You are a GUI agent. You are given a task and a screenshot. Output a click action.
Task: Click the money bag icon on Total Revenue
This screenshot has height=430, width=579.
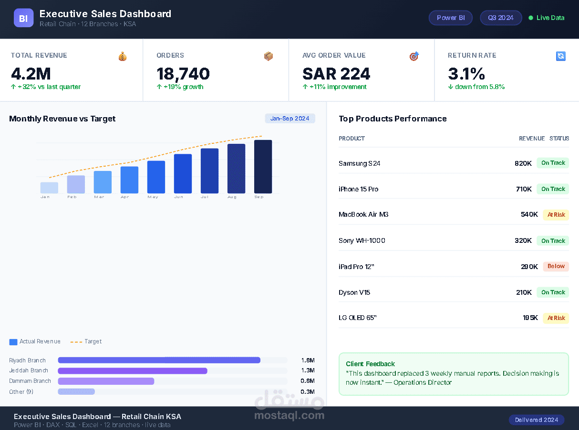123,56
